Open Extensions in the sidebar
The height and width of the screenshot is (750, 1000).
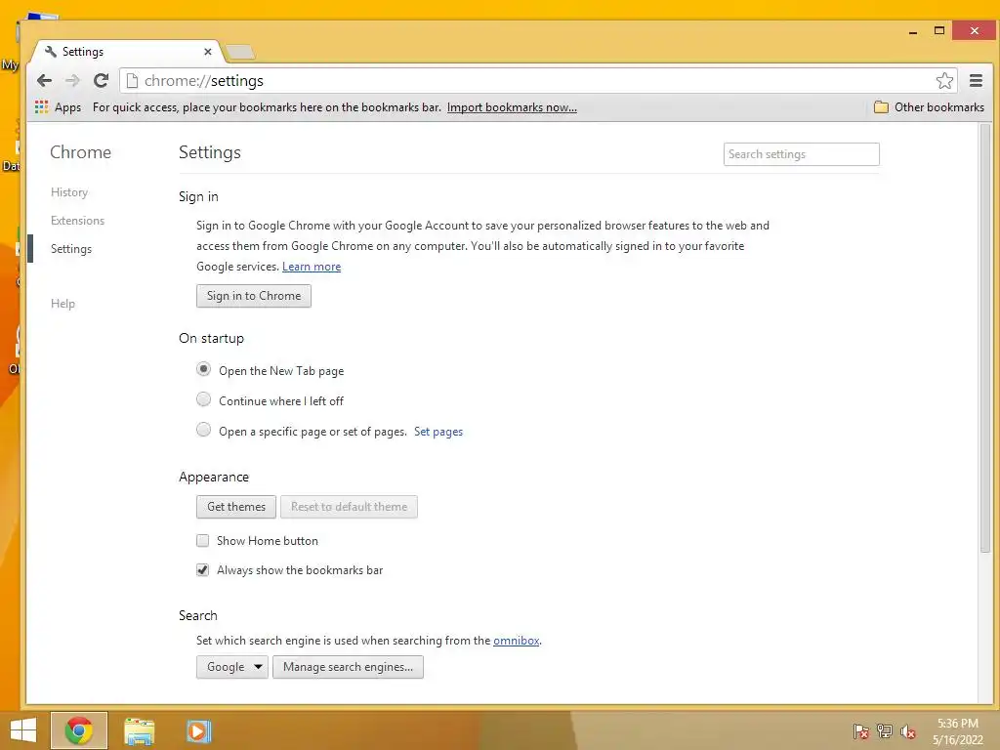[77, 220]
